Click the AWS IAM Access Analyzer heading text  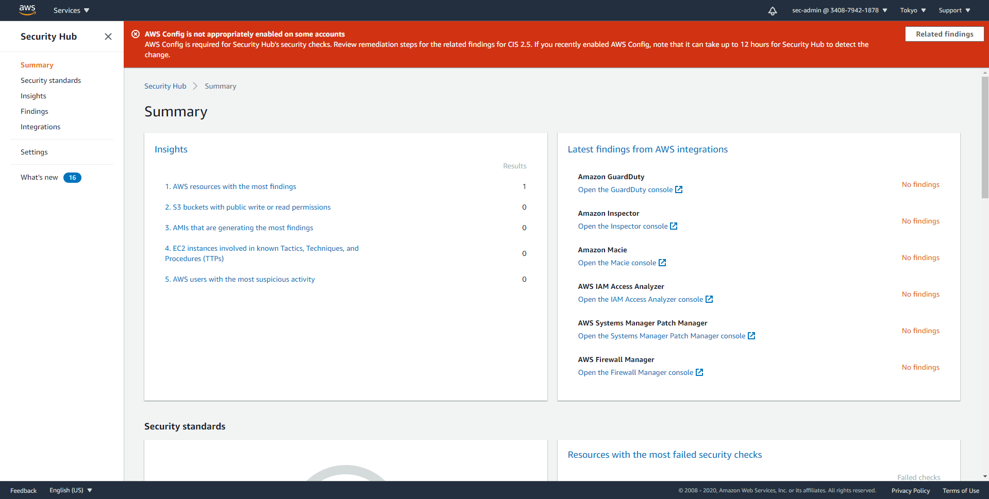(621, 286)
